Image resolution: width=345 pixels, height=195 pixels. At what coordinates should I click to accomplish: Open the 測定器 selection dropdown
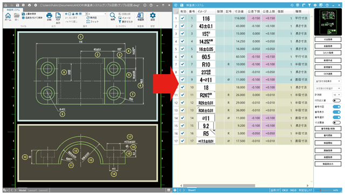[x=328, y=88]
